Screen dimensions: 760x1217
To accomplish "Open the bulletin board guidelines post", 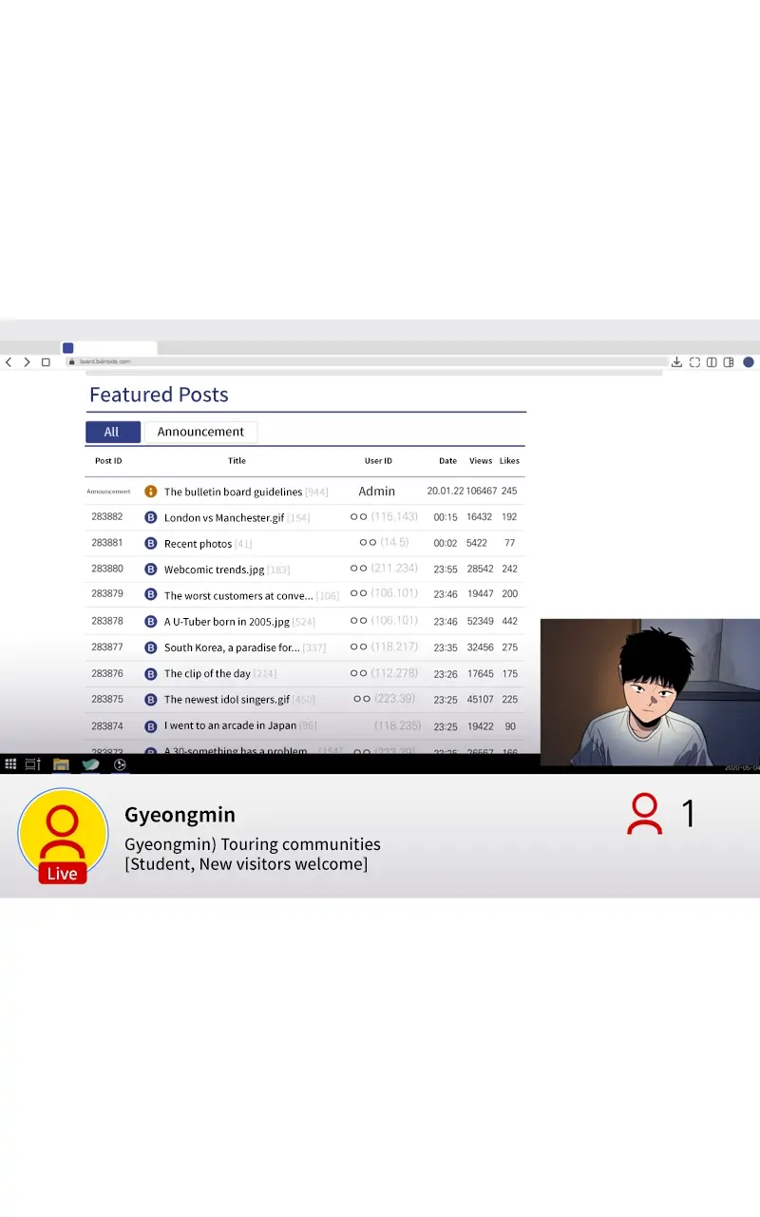I will pos(233,493).
